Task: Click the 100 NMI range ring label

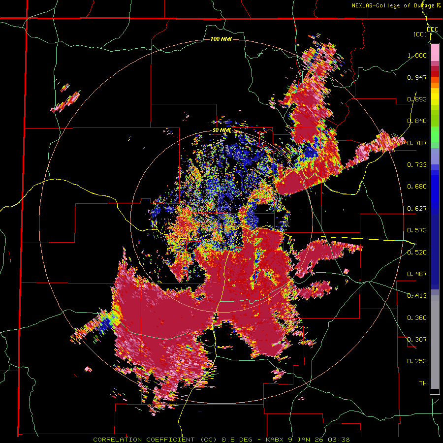Action: tap(221, 39)
